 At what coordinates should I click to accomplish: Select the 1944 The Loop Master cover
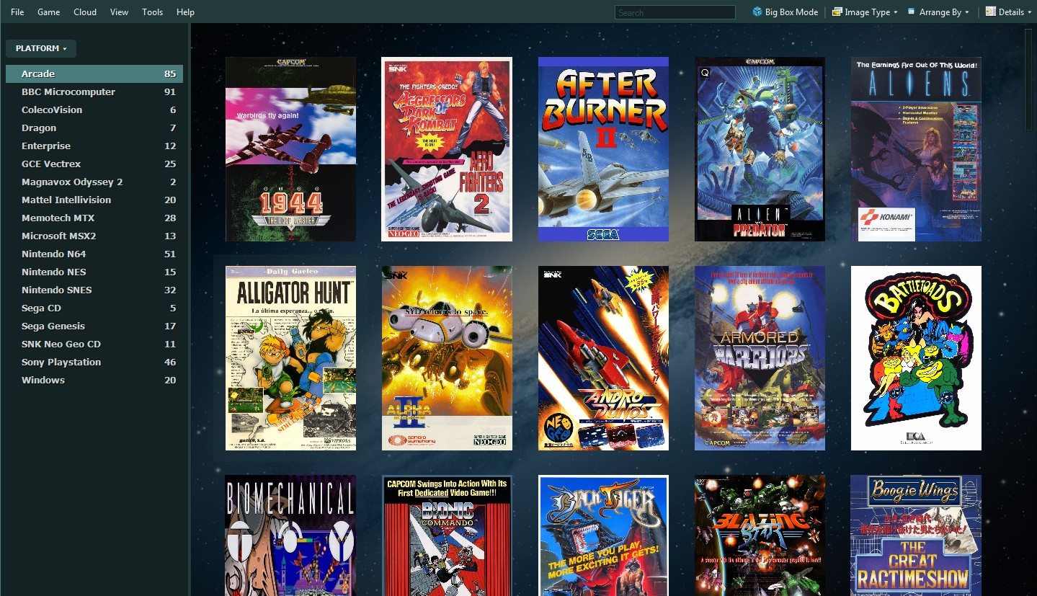pyautogui.click(x=290, y=149)
